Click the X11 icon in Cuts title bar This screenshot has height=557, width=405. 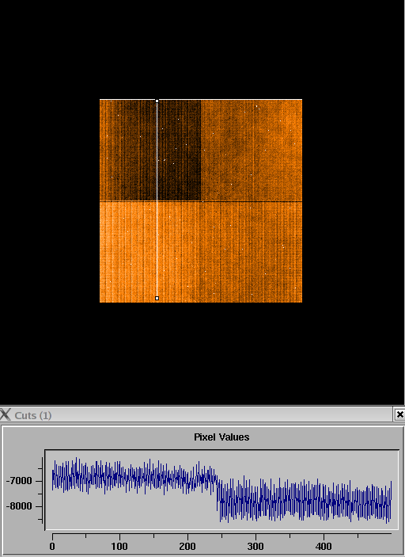(6, 414)
